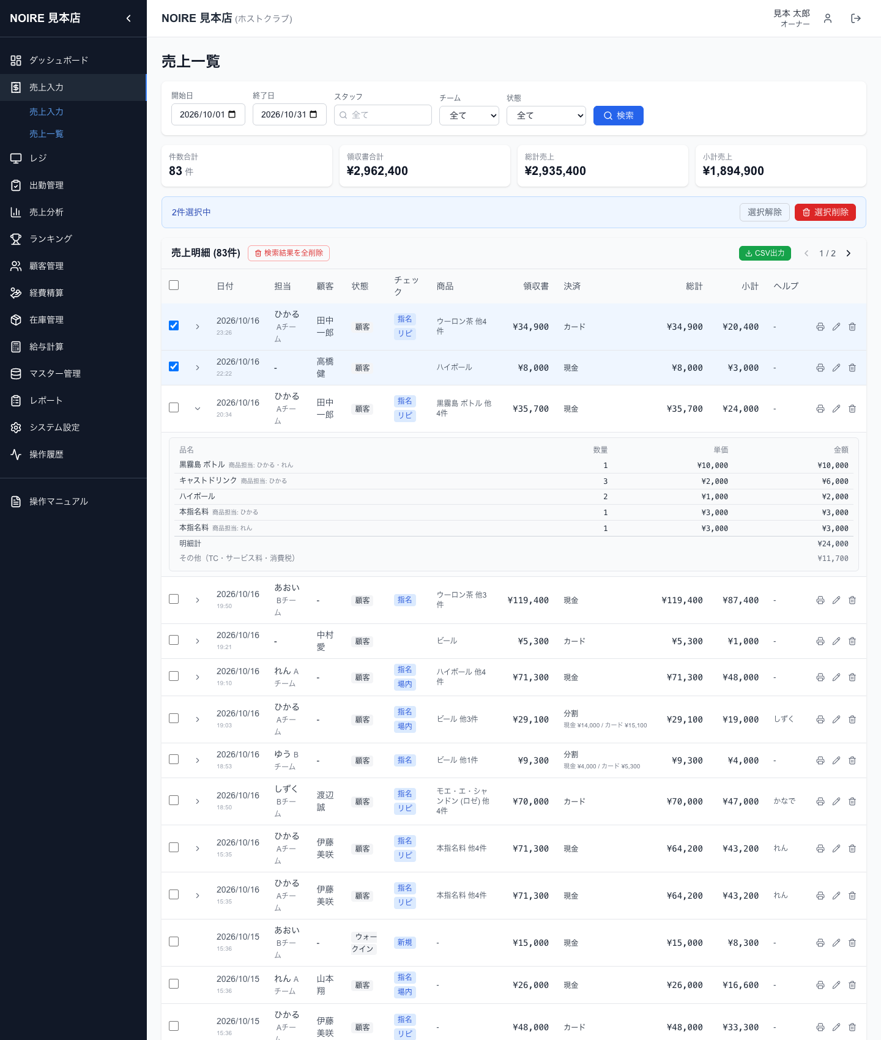
Task: Expand details of 19:10 れん ハイボール sale
Action: pos(198,677)
